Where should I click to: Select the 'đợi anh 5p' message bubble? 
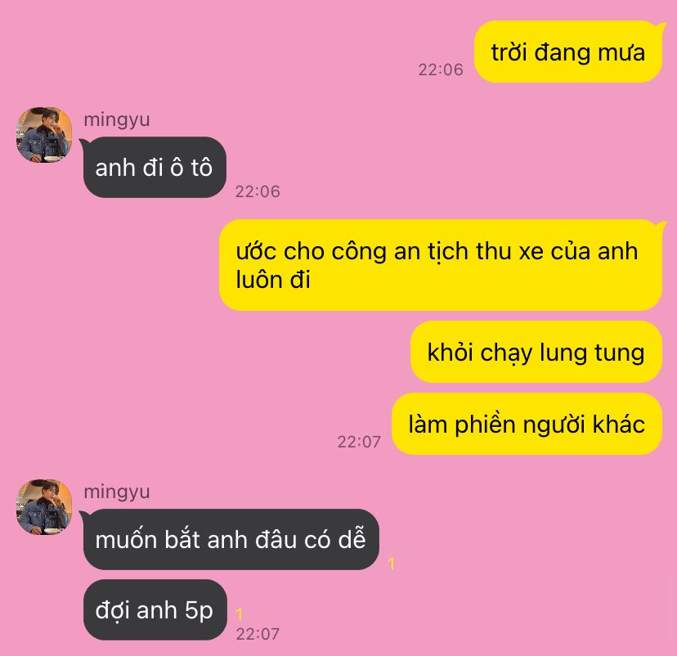(x=155, y=610)
